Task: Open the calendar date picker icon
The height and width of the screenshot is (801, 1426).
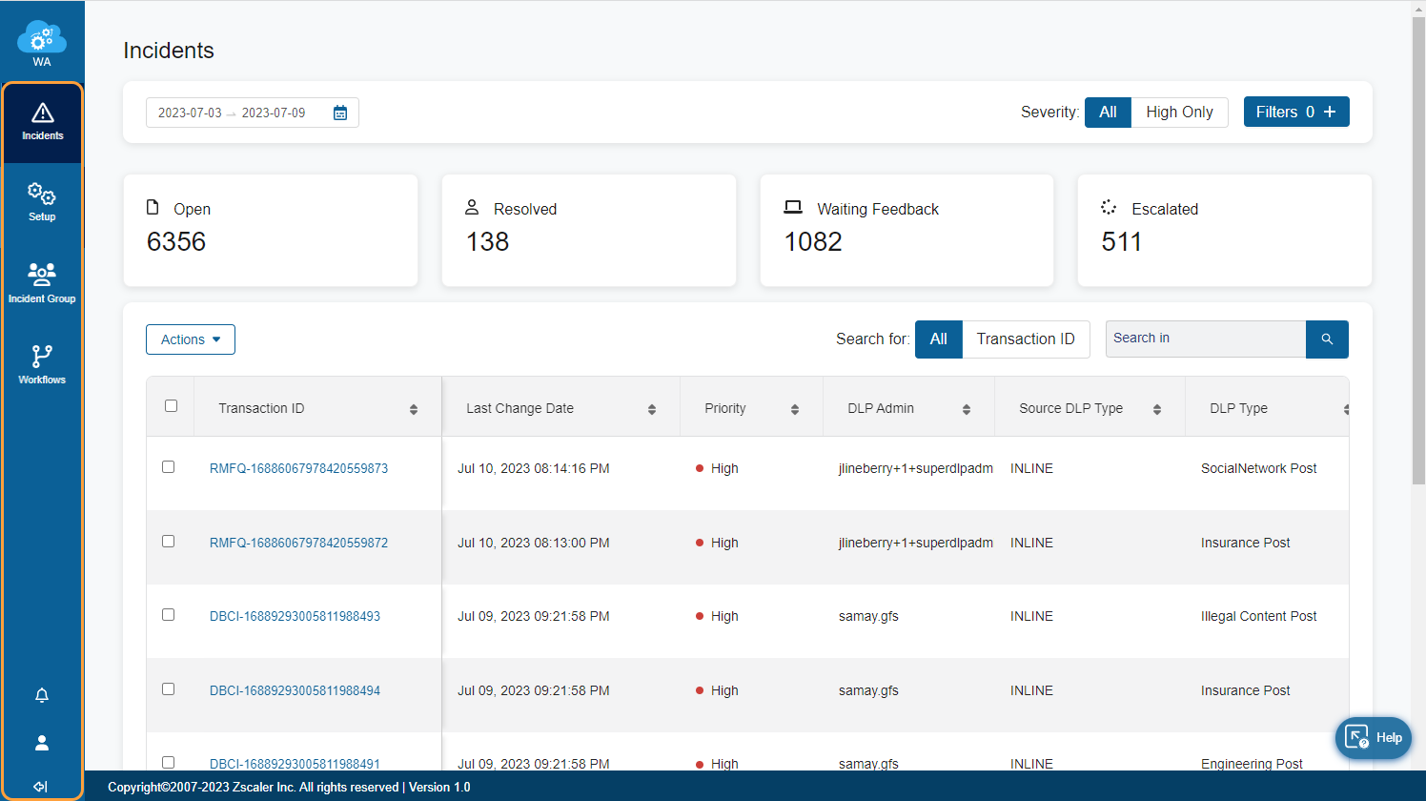Action: tap(340, 113)
